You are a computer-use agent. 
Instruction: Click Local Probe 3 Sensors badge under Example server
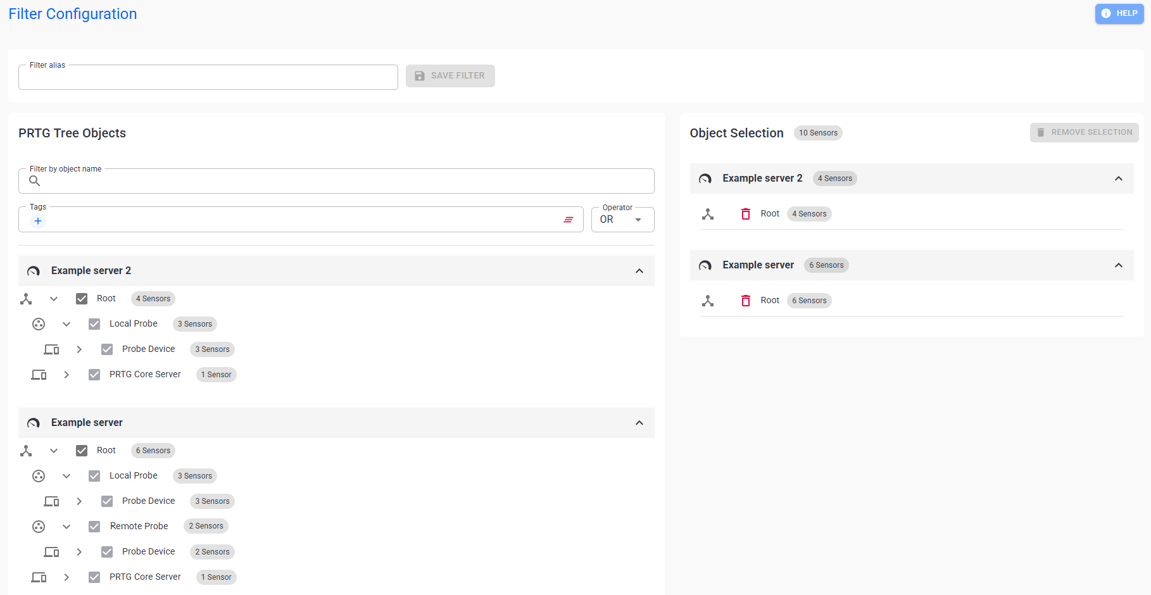tap(195, 476)
